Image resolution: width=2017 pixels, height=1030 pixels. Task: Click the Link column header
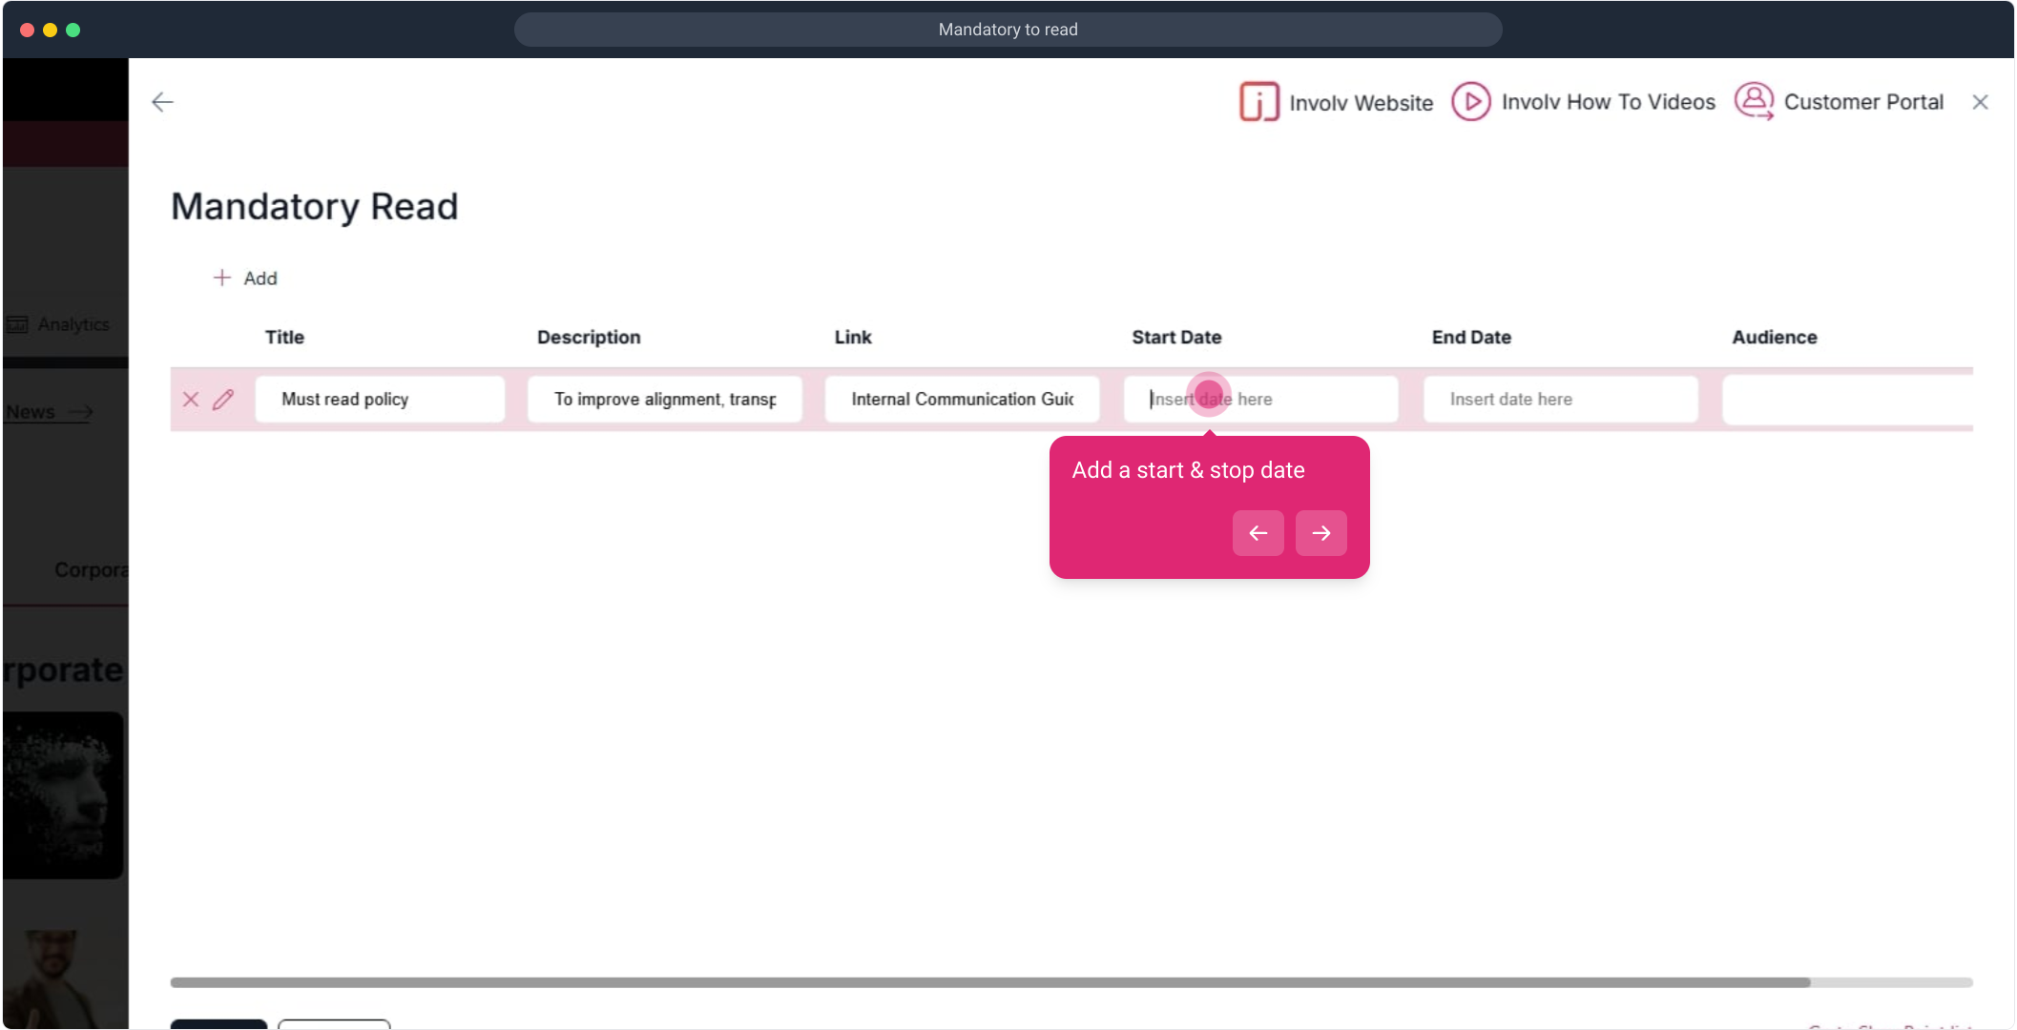click(x=853, y=337)
